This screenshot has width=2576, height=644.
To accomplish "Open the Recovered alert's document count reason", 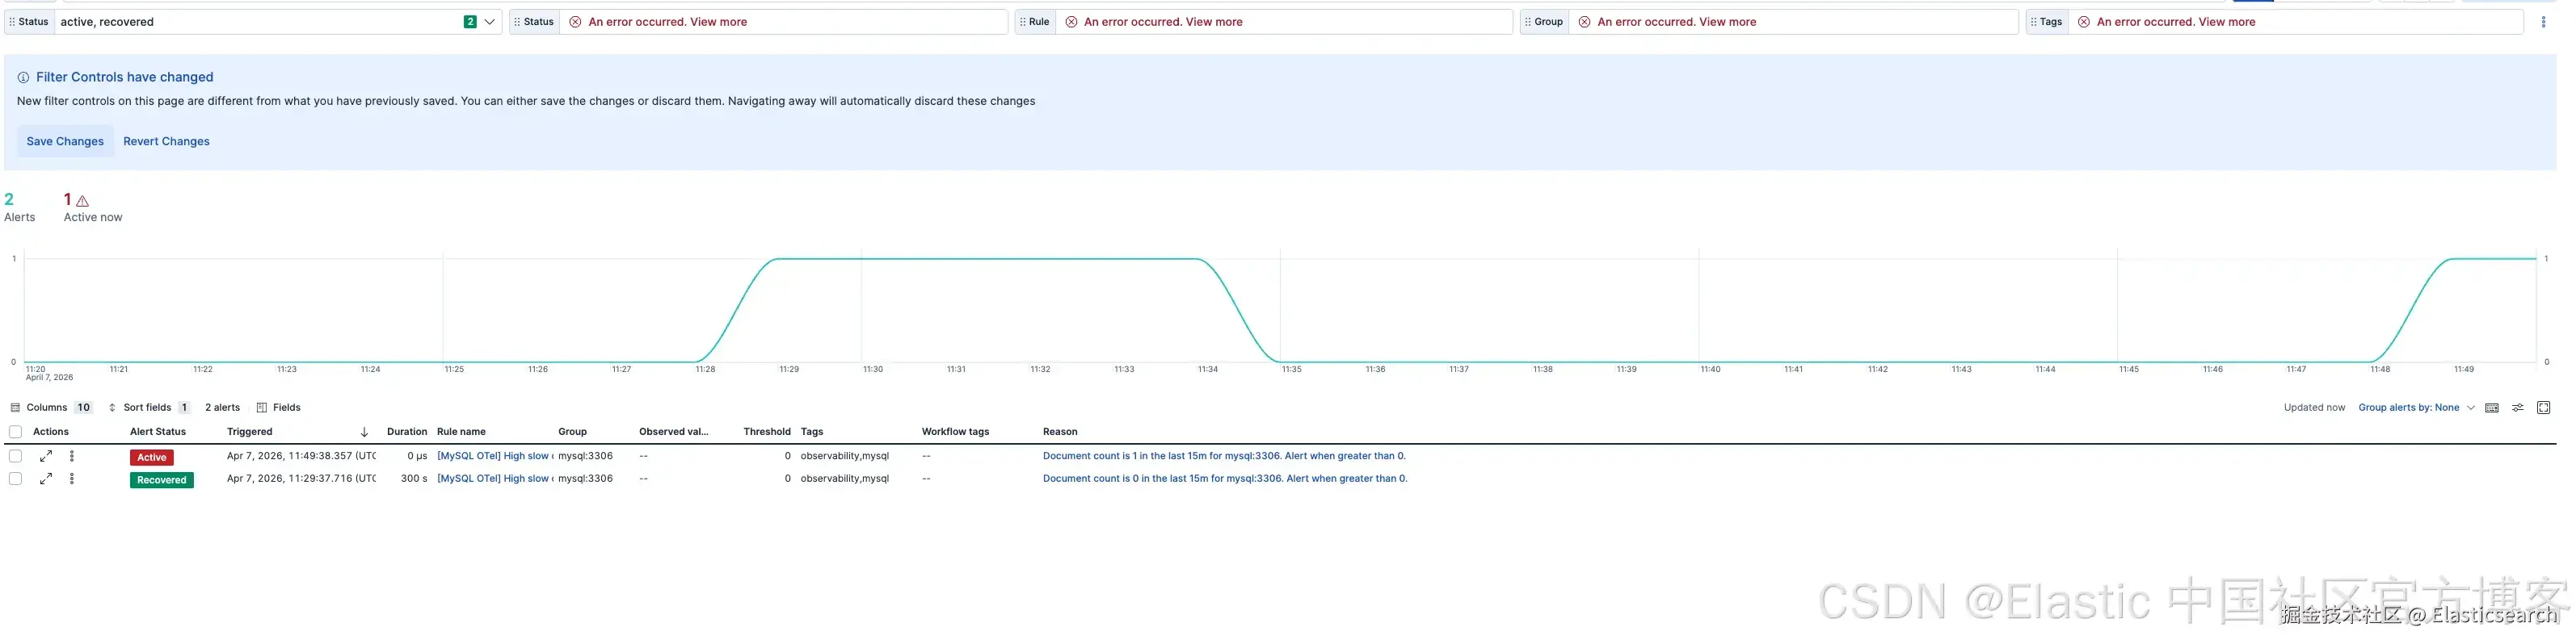I will click(x=1224, y=479).
